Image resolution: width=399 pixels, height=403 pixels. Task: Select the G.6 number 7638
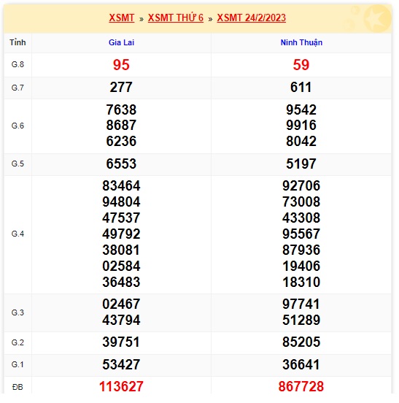(121, 110)
